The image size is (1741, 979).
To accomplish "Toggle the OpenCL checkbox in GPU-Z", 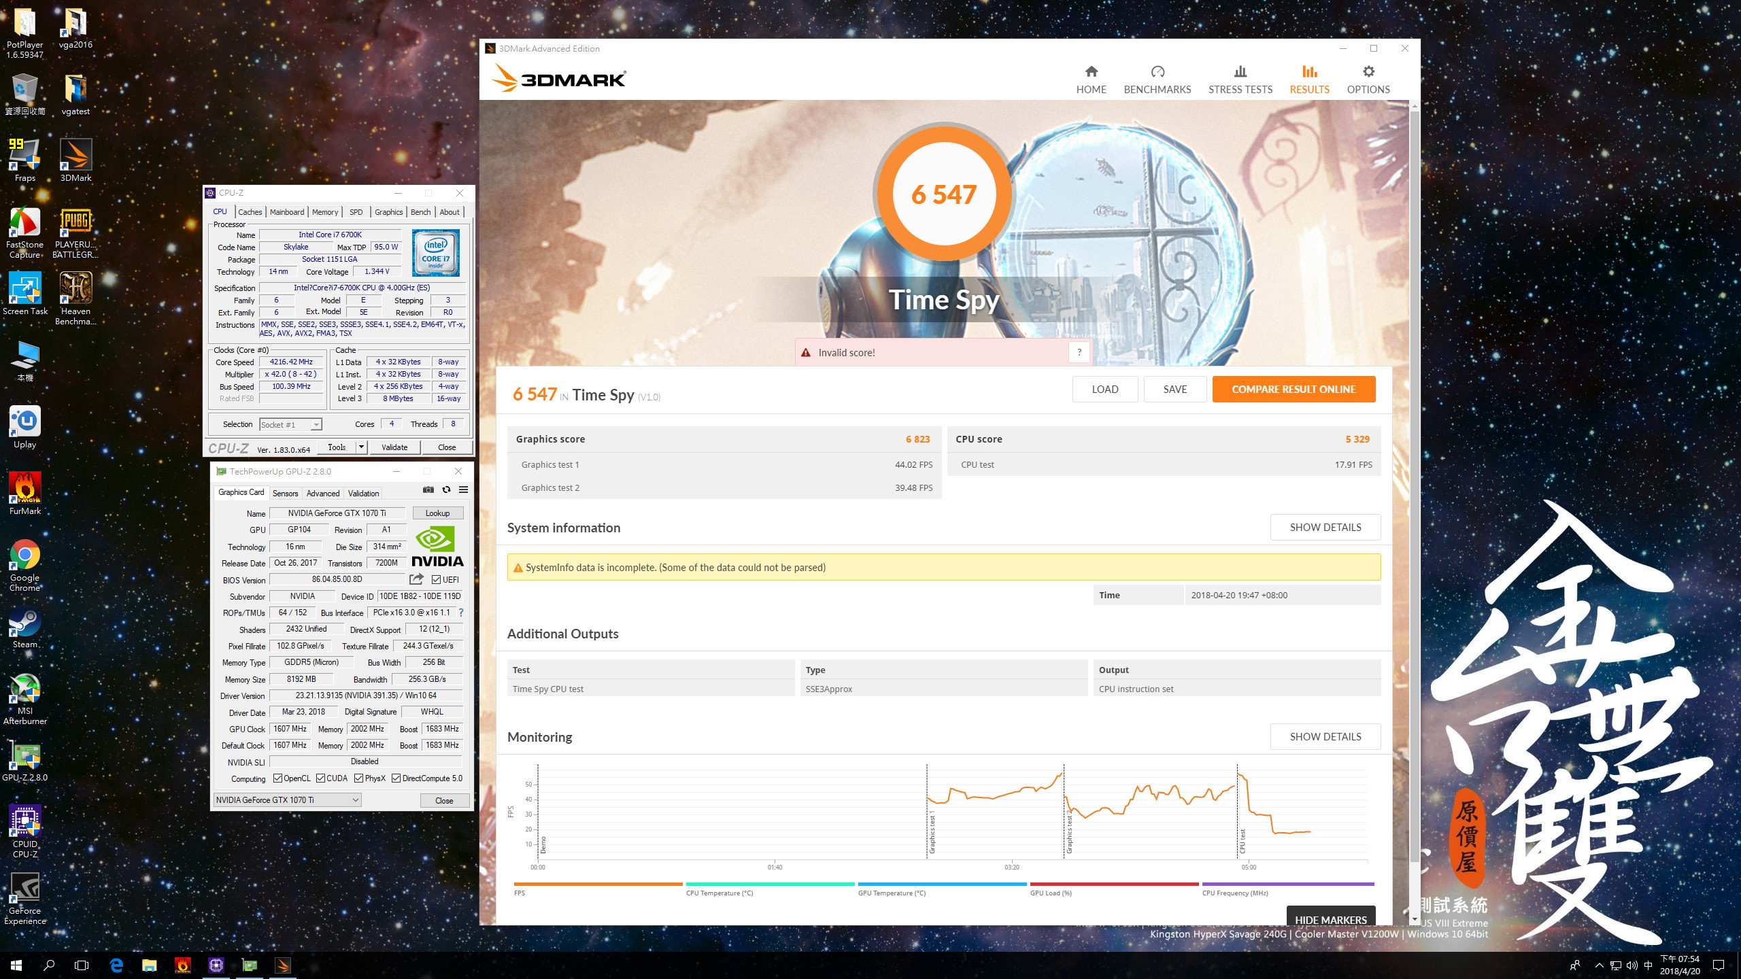I will coord(277,778).
